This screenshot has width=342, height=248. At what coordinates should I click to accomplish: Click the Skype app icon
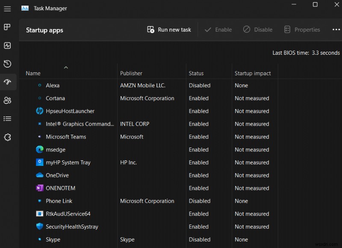click(x=39, y=239)
